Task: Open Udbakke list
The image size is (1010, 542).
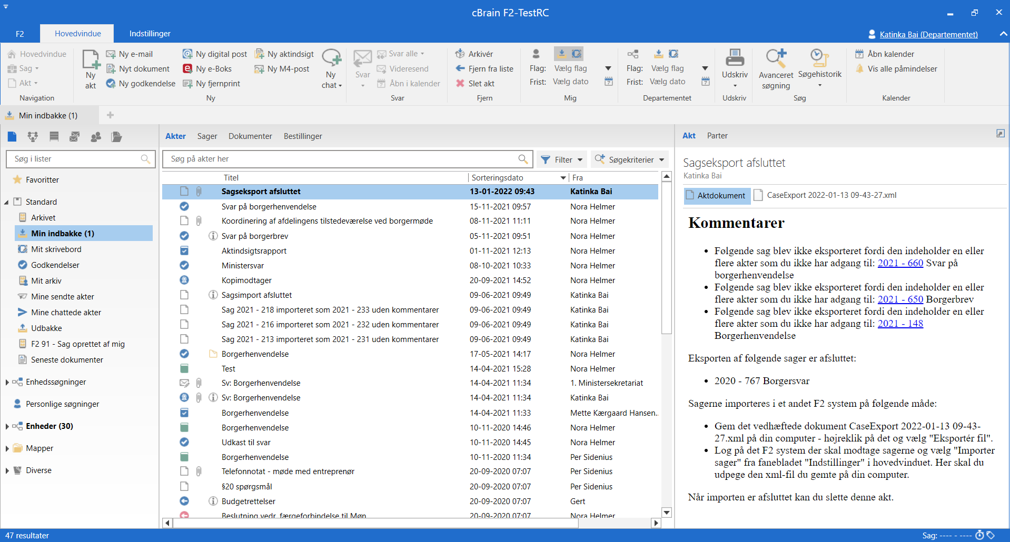Action: pos(46,328)
